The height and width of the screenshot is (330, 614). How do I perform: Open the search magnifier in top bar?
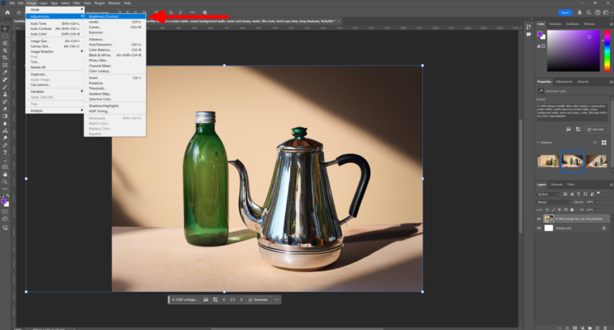pyautogui.click(x=589, y=13)
